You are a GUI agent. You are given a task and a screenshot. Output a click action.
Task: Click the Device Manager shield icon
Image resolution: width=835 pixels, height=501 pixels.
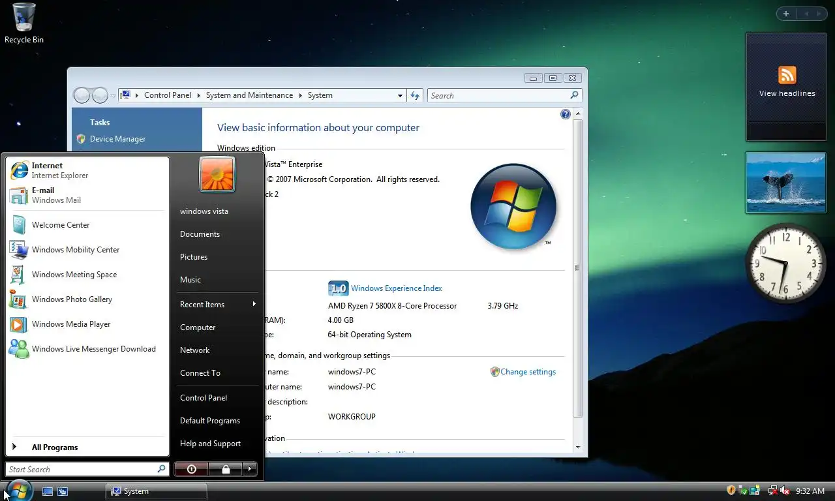coord(81,139)
